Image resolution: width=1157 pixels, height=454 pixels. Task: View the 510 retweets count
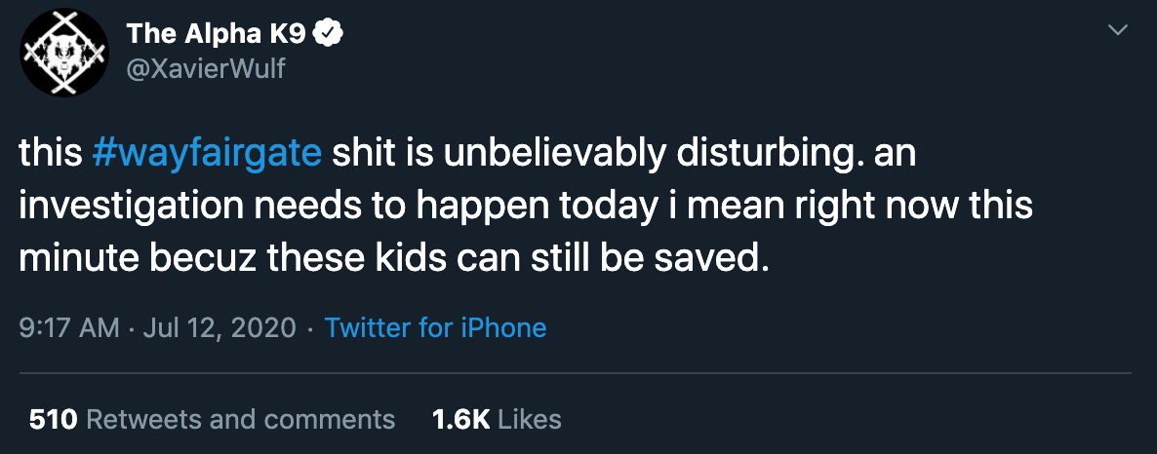[53, 419]
